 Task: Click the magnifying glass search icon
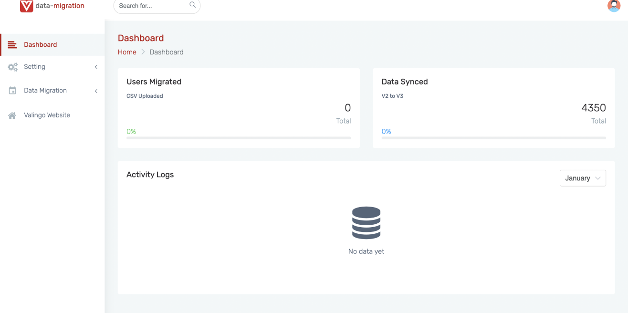tap(192, 5)
